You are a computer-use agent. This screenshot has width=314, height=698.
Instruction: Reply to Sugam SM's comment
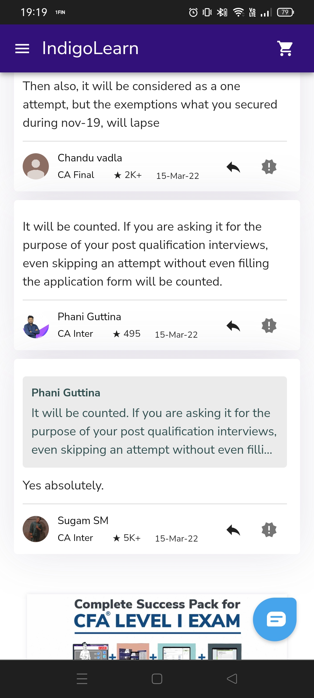[x=233, y=530]
